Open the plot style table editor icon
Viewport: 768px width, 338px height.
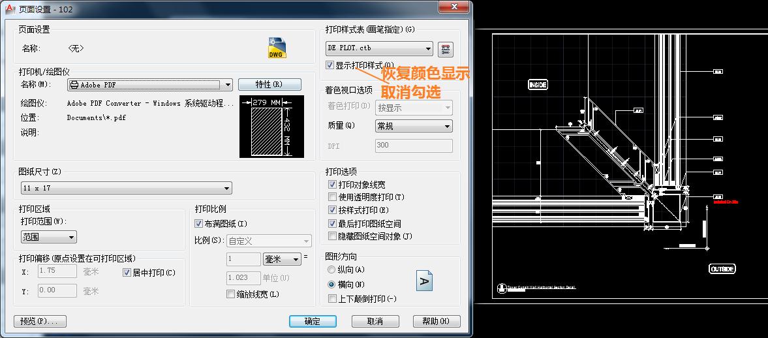446,48
